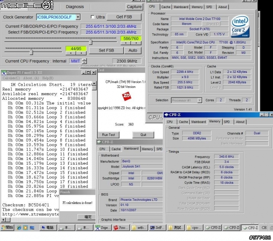Click the Select FSB frequency value field
The height and width of the screenshot is (241, 273).
click(111, 32)
